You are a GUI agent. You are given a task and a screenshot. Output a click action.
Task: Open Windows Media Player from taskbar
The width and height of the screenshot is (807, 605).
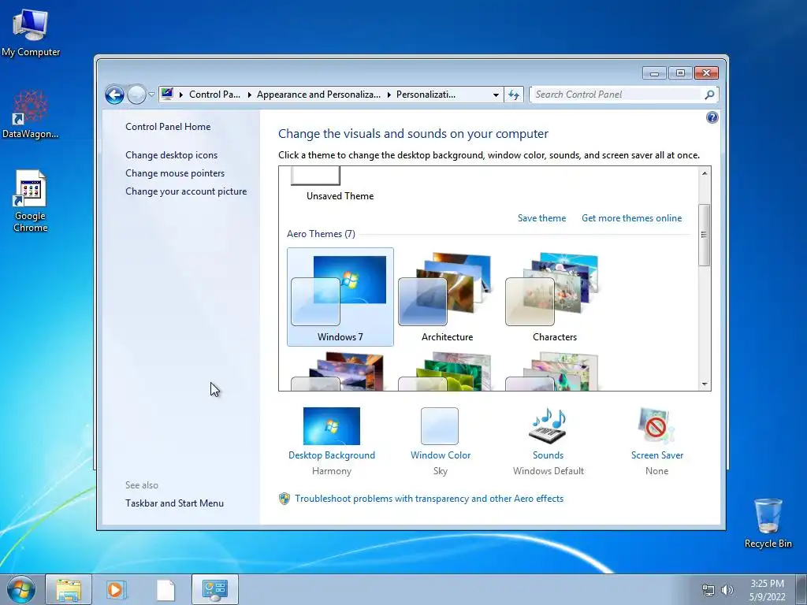(x=117, y=589)
